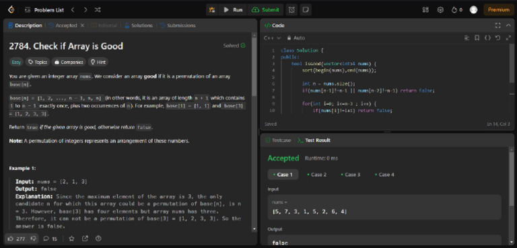The width and height of the screenshot is (517, 248).
Task: Start the timer alarm clock icon
Action: (x=291, y=10)
